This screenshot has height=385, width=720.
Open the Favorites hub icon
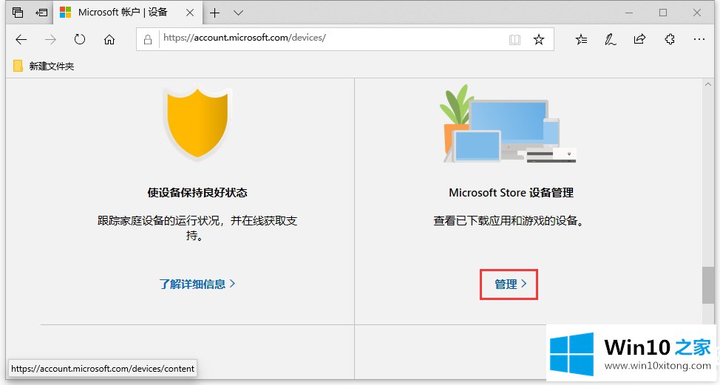[581, 39]
